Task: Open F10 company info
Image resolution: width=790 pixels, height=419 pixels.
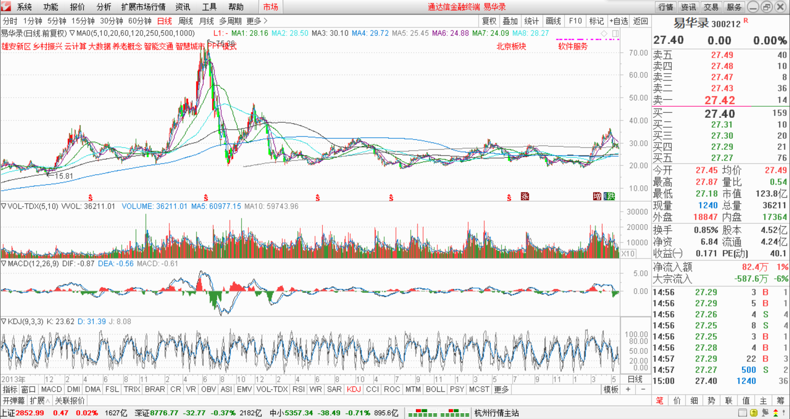Action: click(575, 21)
